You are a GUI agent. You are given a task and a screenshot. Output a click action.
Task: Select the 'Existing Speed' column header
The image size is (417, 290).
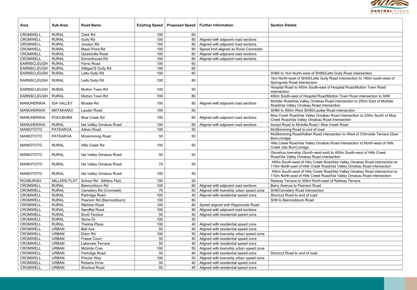coord(150,25)
